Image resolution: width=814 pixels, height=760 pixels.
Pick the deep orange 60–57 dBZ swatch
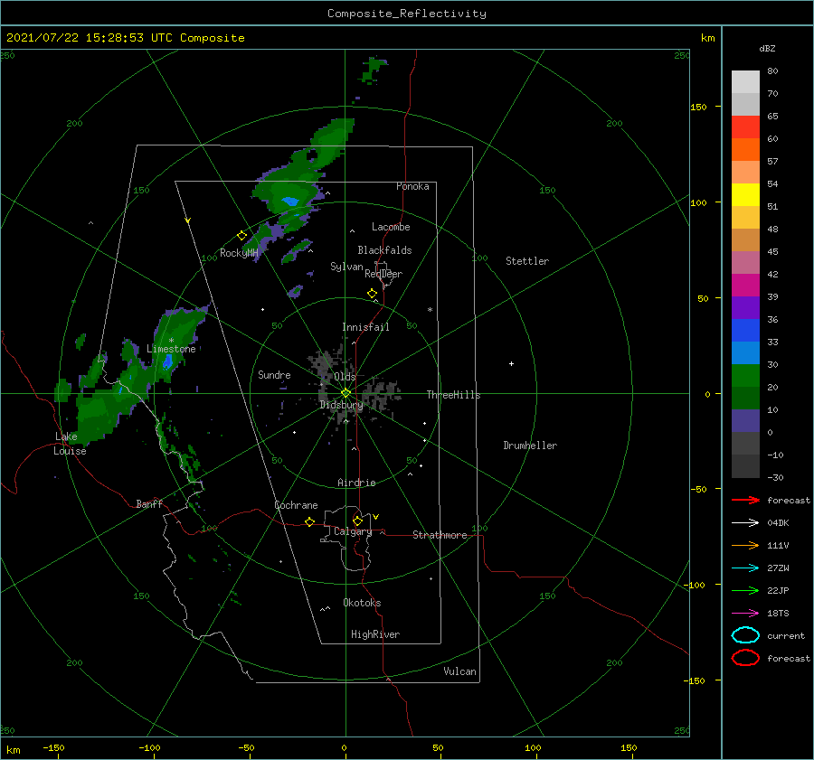coord(745,150)
